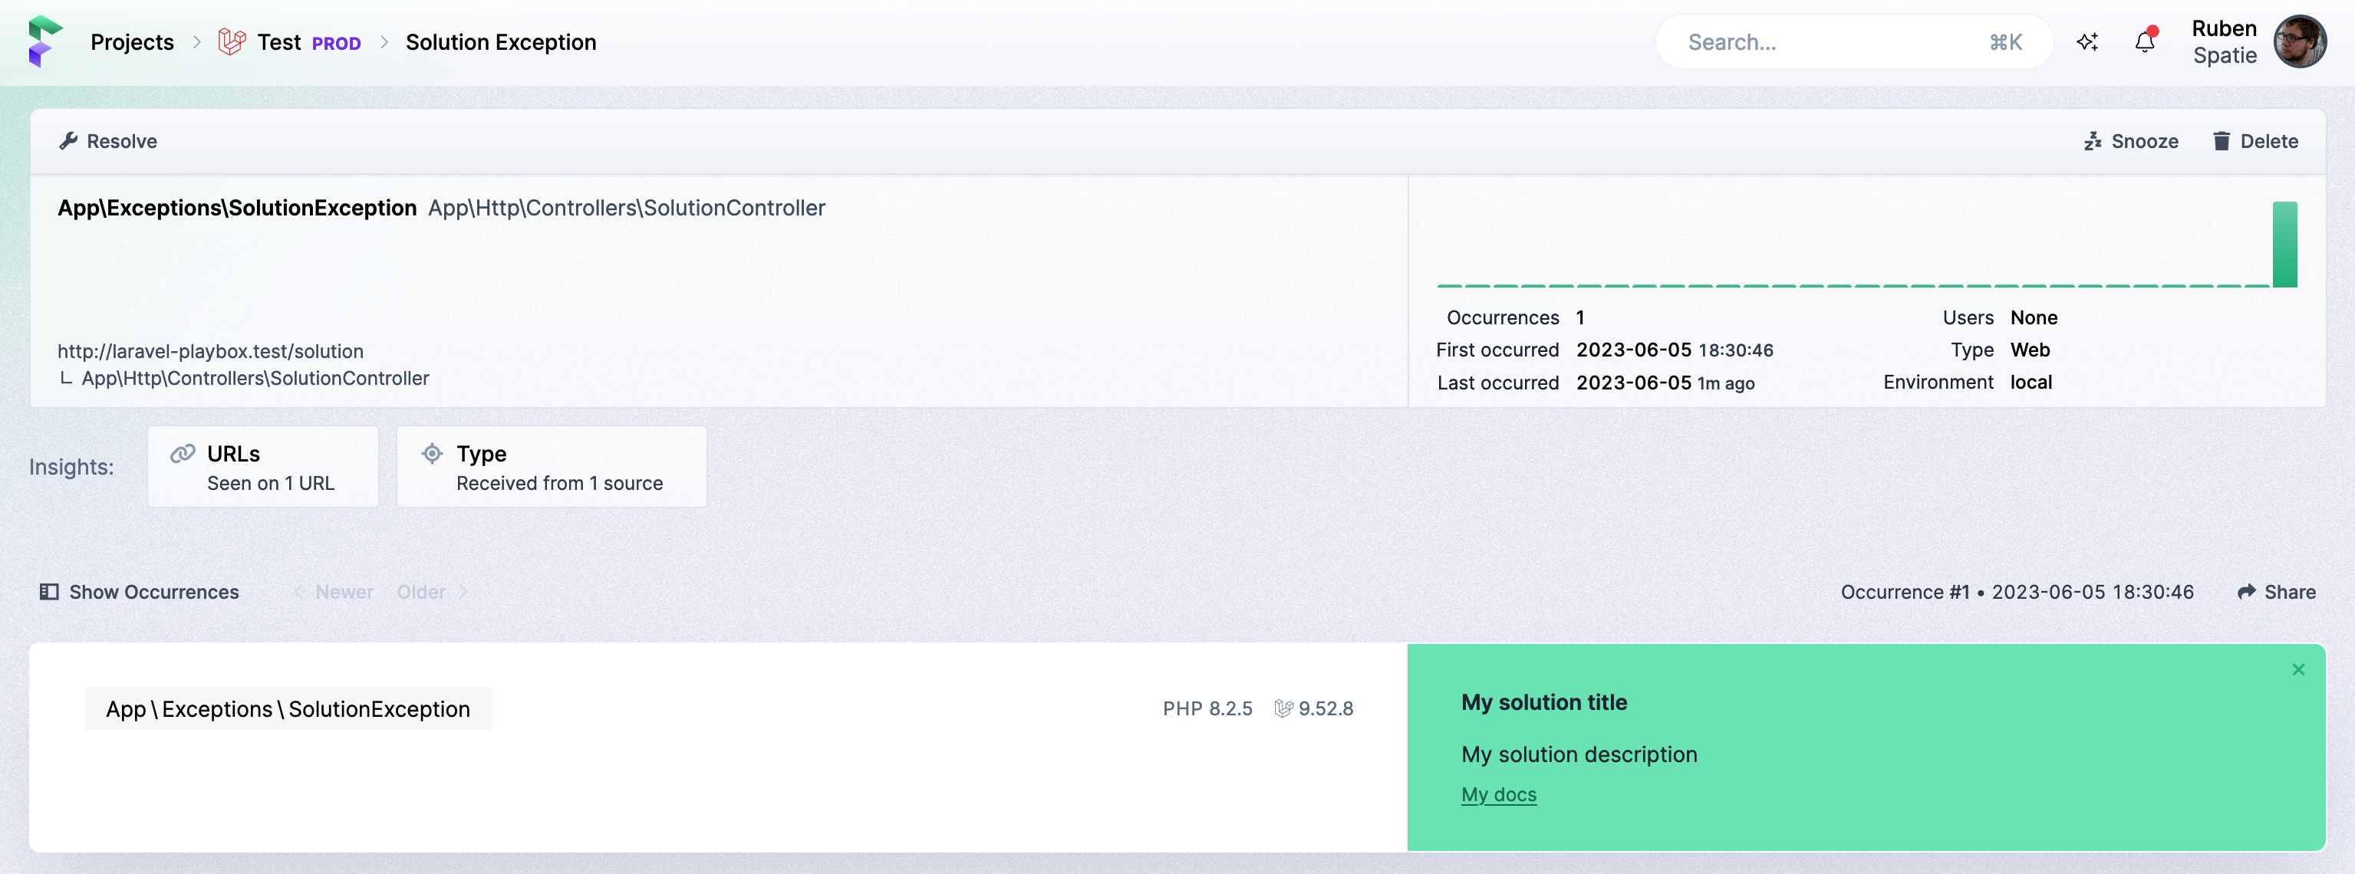Viewport: 2355px width, 874px height.
Task: Click the URLs insights icon
Action: 182,452
